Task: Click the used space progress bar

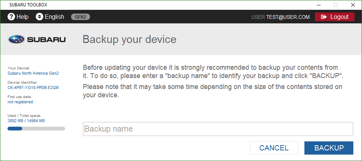Action: pyautogui.click(x=36, y=129)
